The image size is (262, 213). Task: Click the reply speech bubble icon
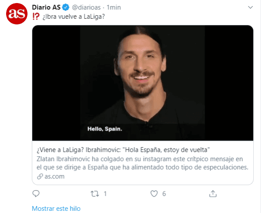pos(36,194)
